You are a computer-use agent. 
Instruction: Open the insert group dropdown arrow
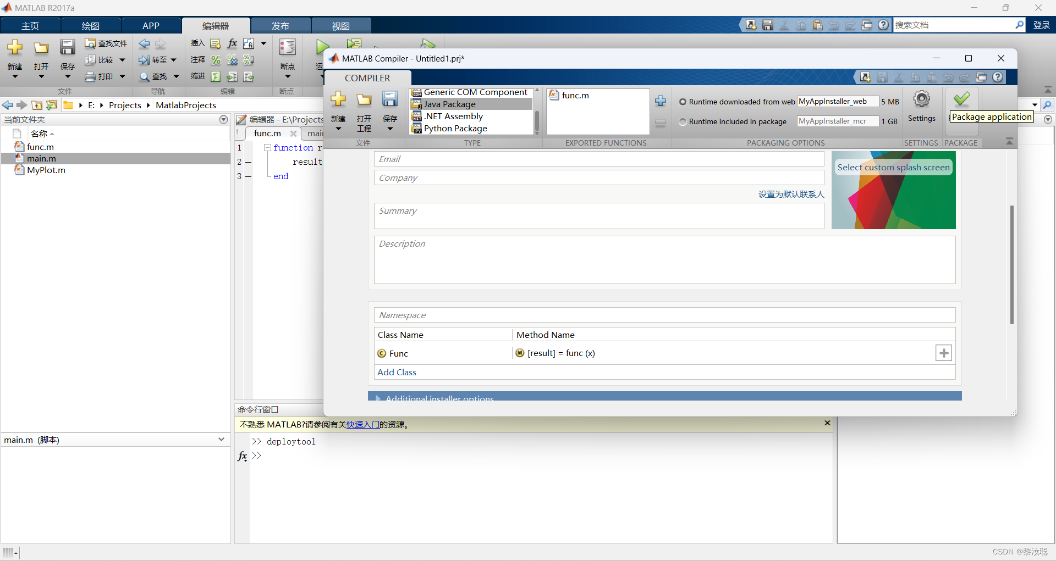coord(263,43)
